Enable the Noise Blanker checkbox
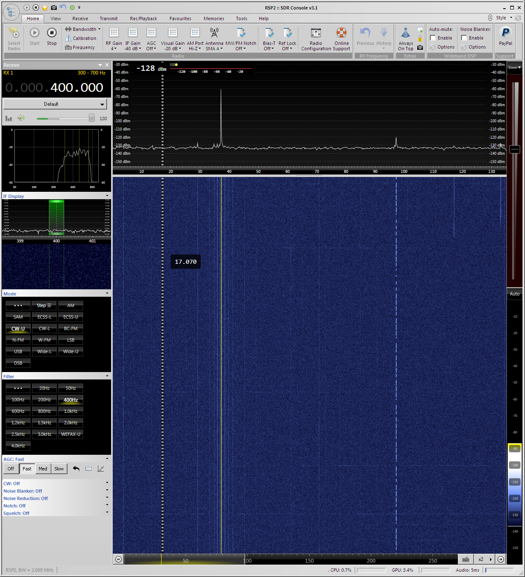 coord(464,38)
